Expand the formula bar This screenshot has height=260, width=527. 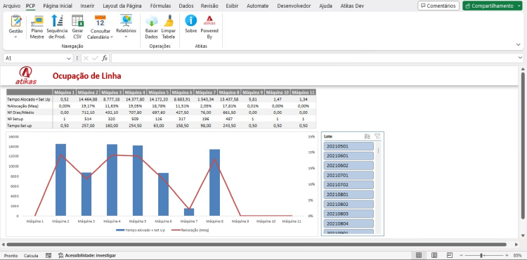tap(520, 58)
